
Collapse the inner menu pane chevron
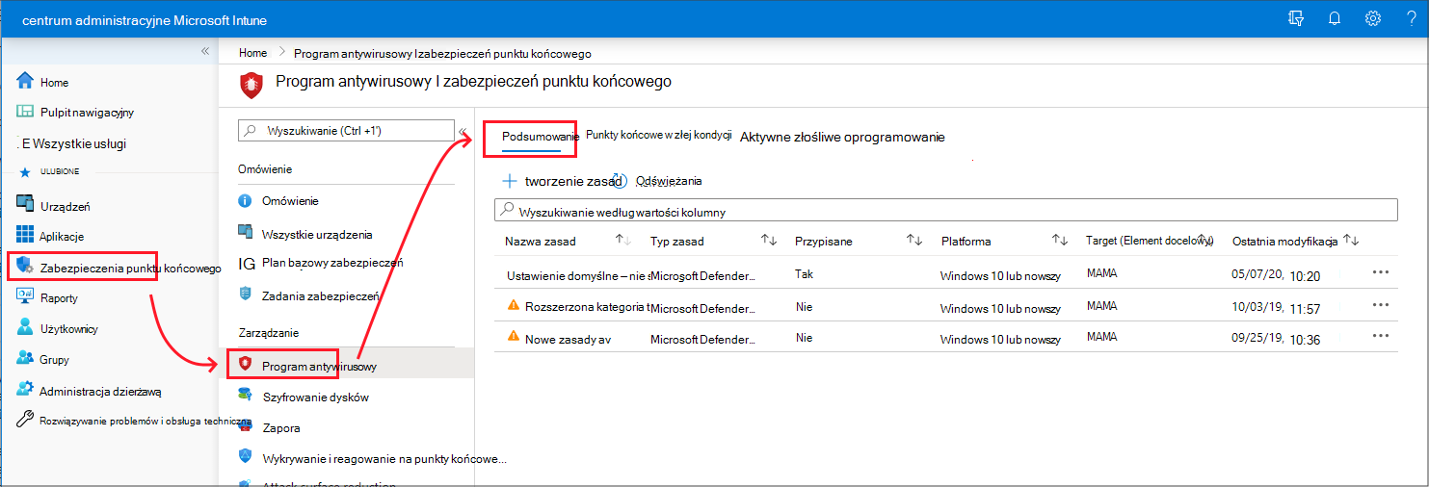click(463, 131)
